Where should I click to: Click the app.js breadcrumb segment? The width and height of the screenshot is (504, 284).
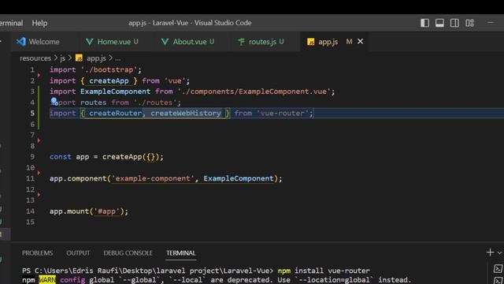click(x=96, y=58)
